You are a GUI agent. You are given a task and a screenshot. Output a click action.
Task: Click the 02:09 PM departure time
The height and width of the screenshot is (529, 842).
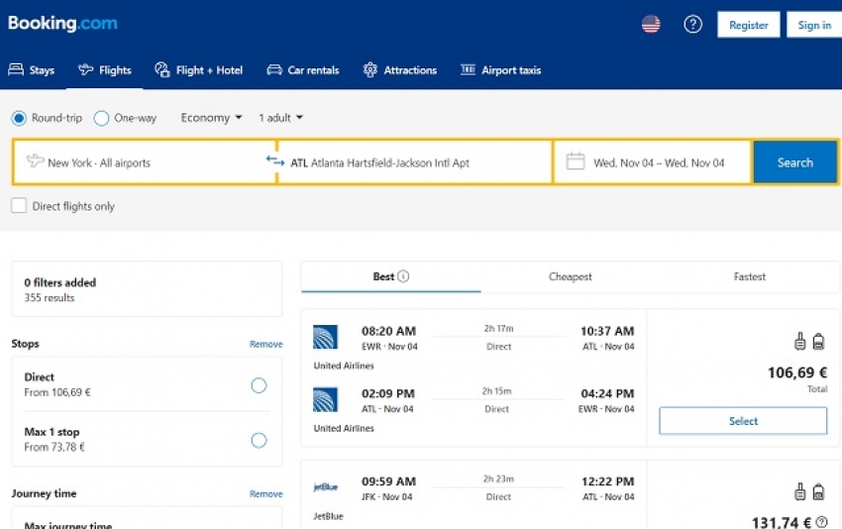[388, 393]
